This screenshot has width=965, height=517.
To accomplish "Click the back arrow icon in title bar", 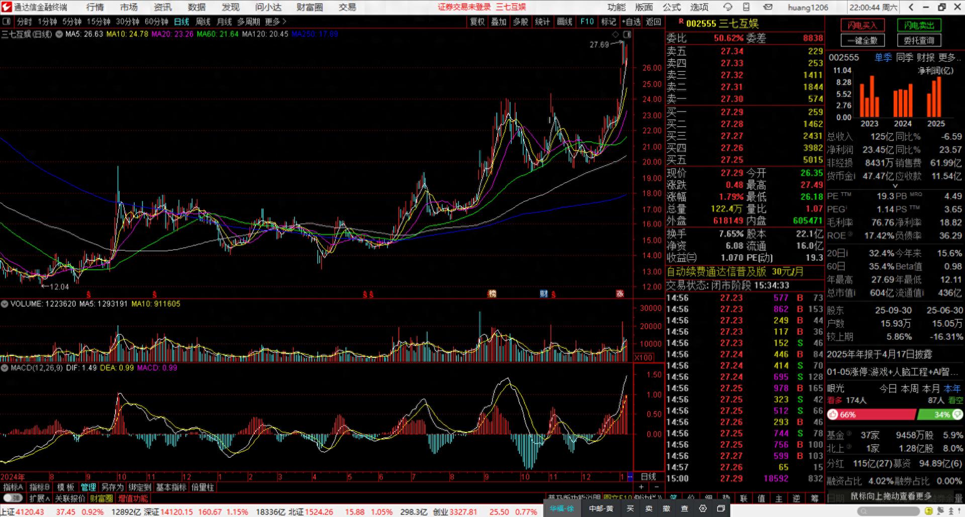I will point(911,7).
